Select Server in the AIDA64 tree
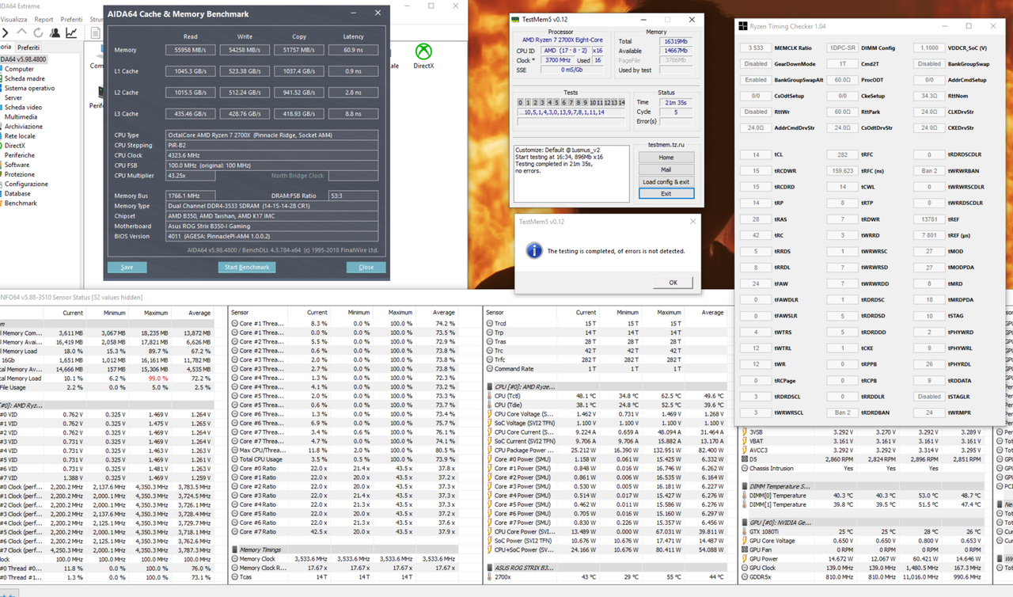Viewport: 1013px width, 597px height. click(x=13, y=97)
